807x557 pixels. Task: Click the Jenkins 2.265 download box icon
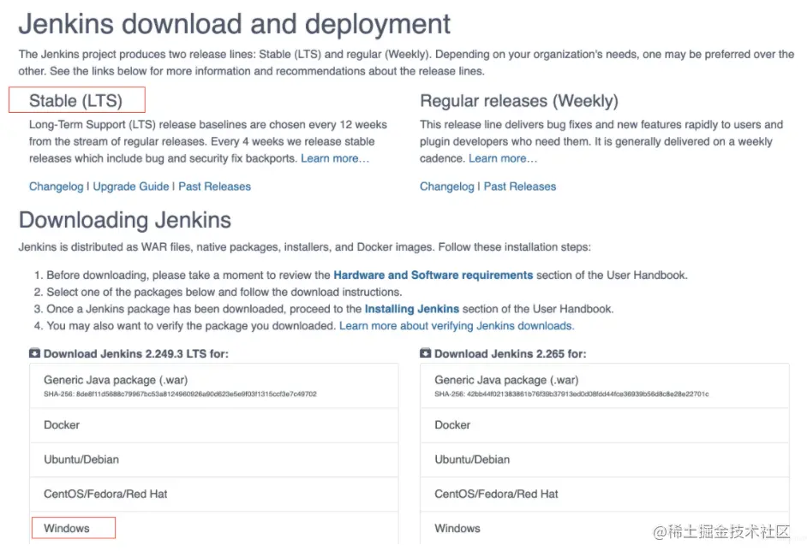pyautogui.click(x=425, y=353)
